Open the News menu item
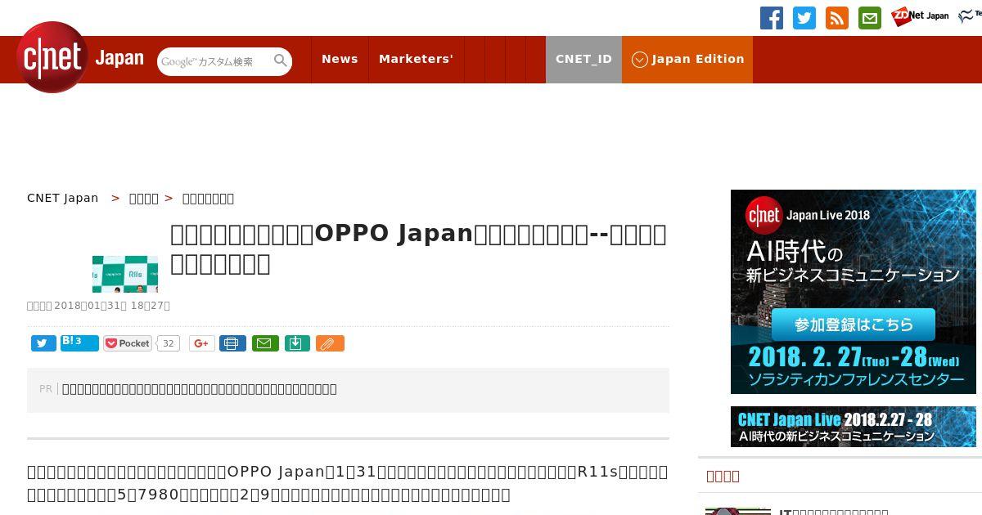The image size is (982, 515). click(340, 59)
